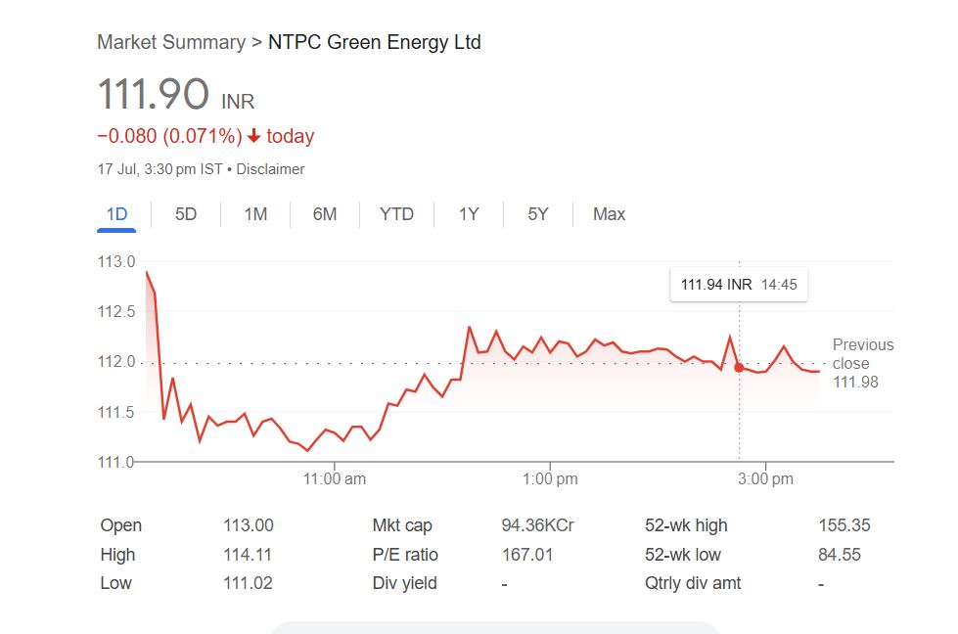Image resolution: width=958 pixels, height=634 pixels.
Task: Show the 5Y price history
Action: 538,214
